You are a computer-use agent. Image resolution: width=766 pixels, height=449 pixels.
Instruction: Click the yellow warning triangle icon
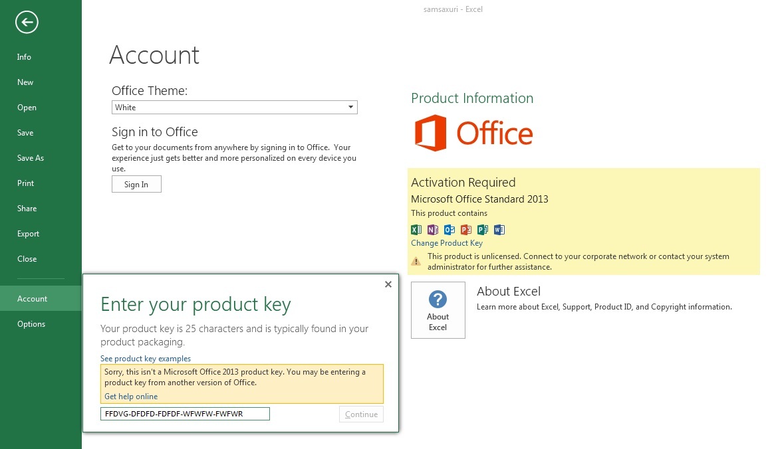(416, 262)
